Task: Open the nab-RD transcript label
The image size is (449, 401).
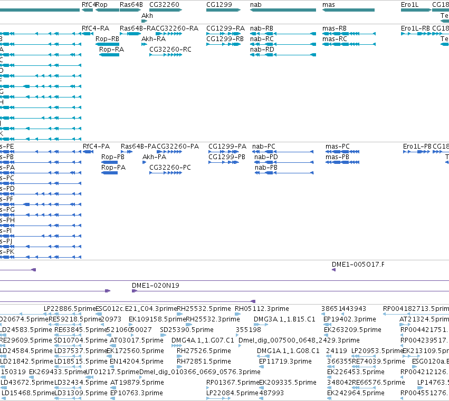Action: [262, 50]
